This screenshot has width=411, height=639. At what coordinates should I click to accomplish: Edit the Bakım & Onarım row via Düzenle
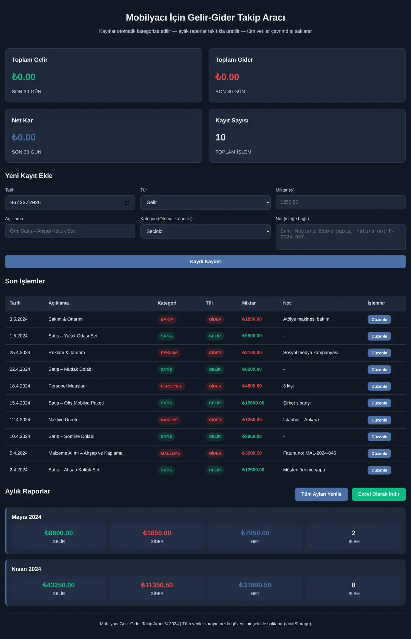click(x=379, y=320)
